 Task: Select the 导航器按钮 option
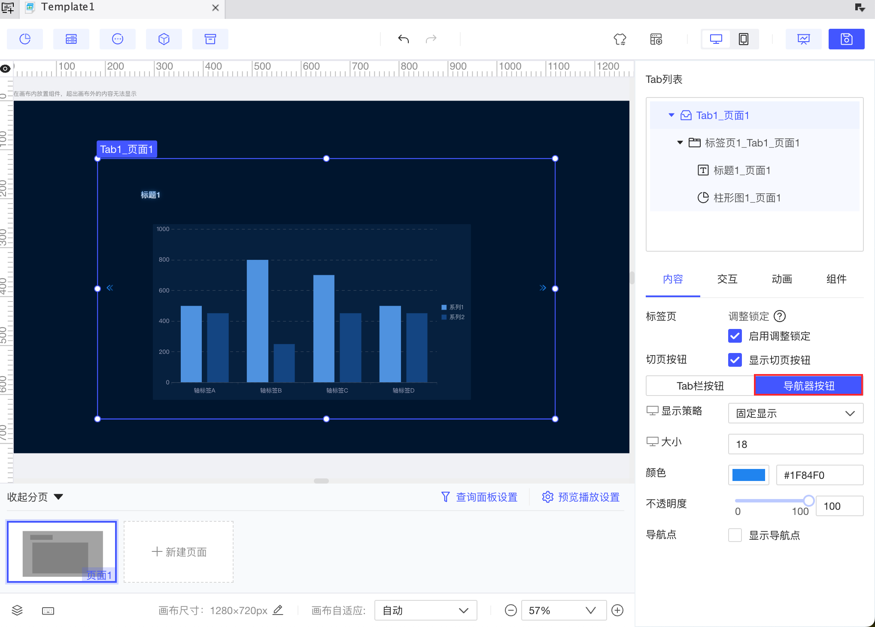coord(809,386)
